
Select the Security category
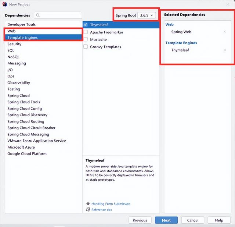(43, 44)
